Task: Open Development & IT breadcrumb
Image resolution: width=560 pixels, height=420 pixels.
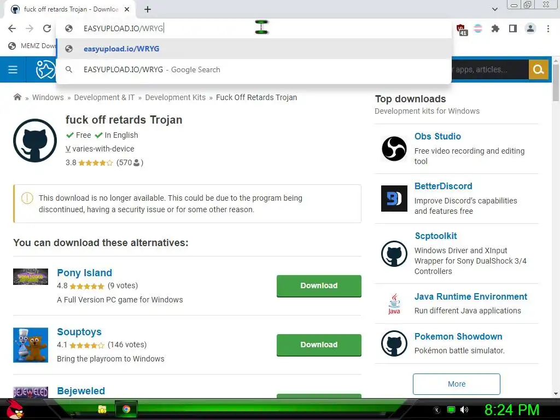Action: point(104,97)
